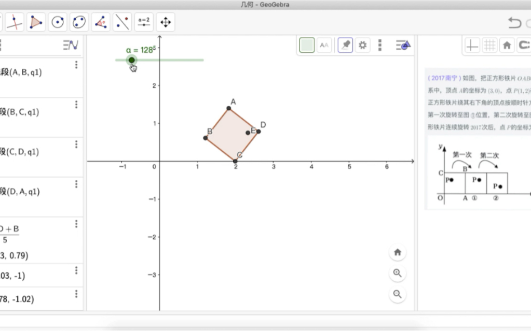Select the segment(D, A, q1) algebra row
Screen dimensions: 531x331
pyautogui.click(x=42, y=197)
